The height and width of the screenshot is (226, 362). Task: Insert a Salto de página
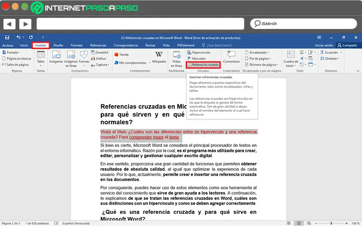point(15,65)
